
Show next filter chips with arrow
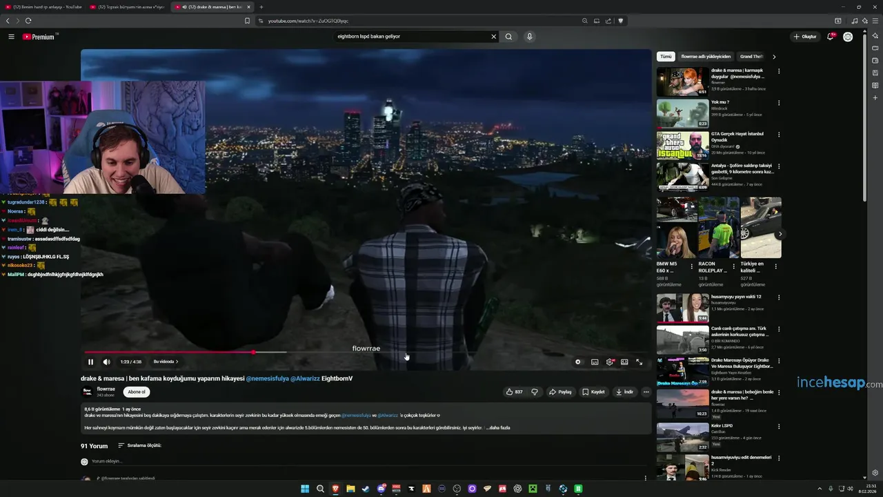pyautogui.click(x=774, y=57)
